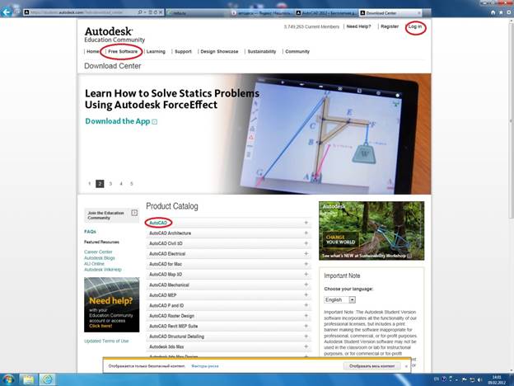Click the Need help? promo image

[x=111, y=304]
